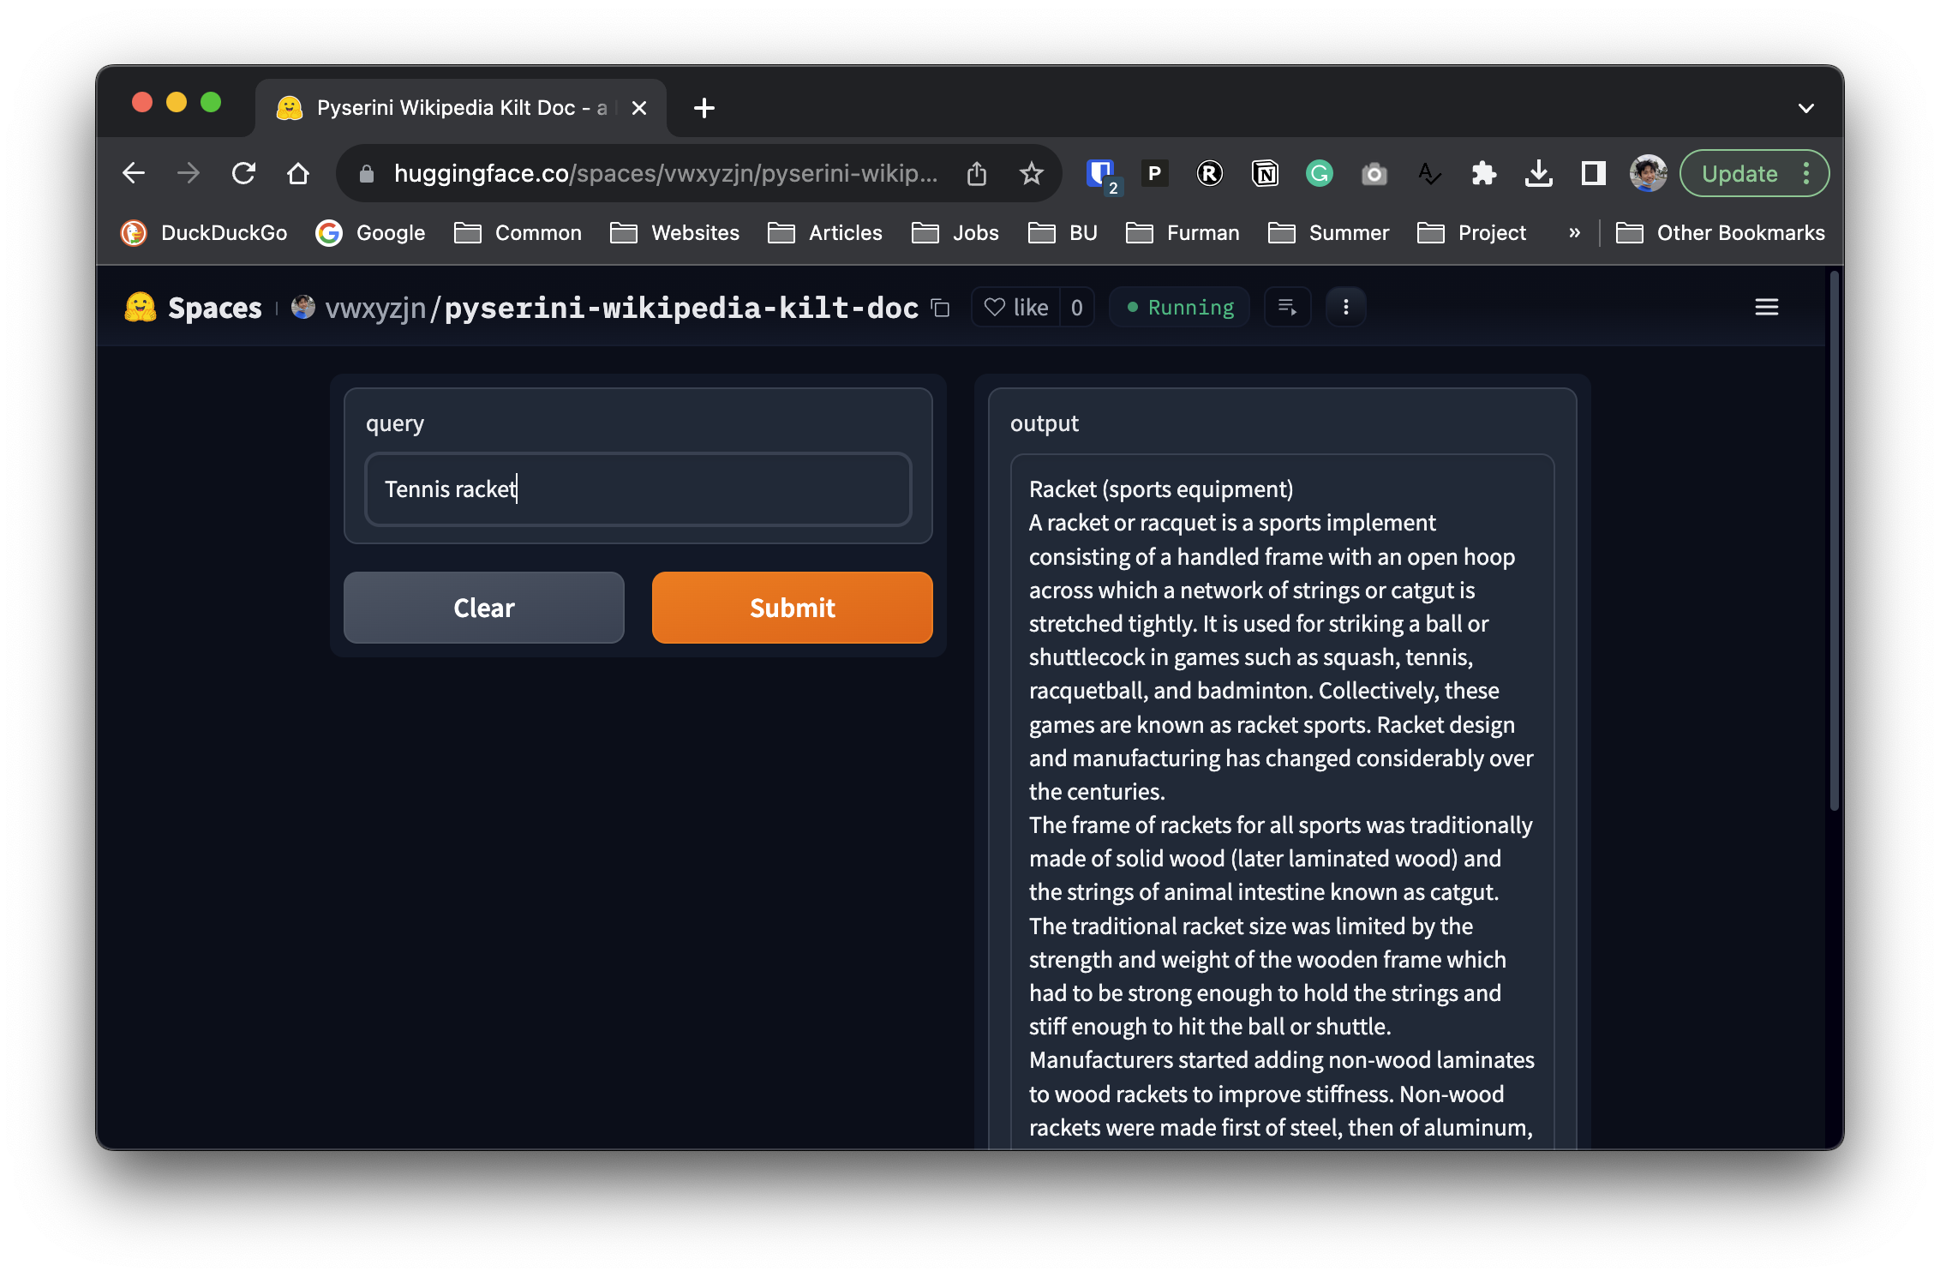
Task: Open the Hugging Face hamburger menu
Action: [x=1767, y=307]
